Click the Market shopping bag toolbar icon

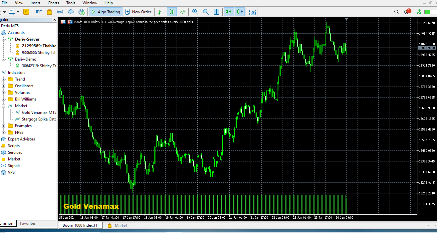49,12
